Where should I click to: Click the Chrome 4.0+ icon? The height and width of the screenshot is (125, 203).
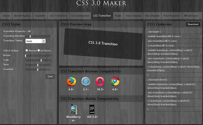tap(115, 82)
